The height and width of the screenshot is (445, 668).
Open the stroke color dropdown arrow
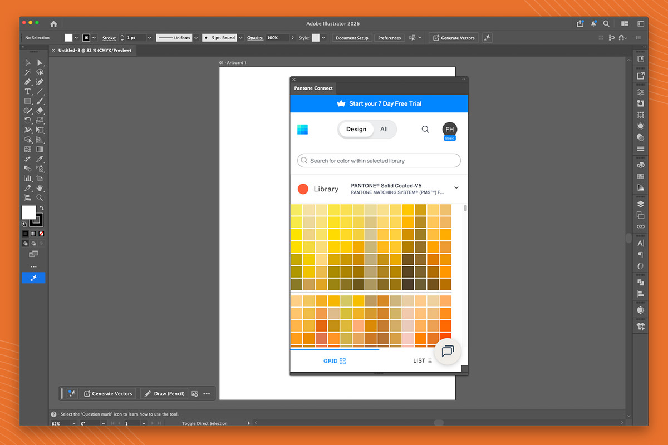pos(94,38)
